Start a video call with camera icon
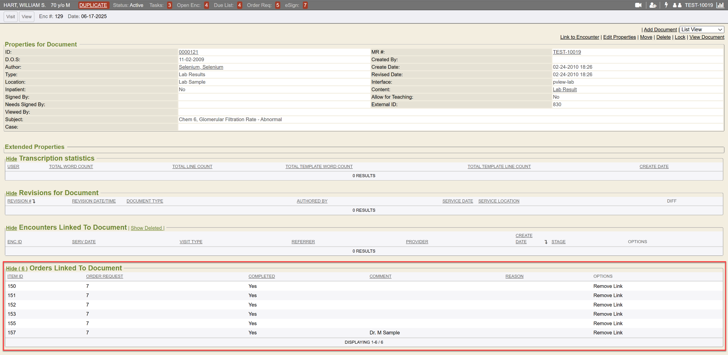This screenshot has height=355, width=728. [638, 5]
